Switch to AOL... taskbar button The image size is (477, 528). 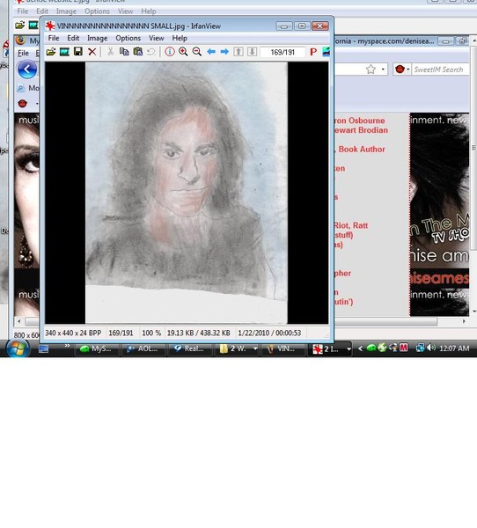click(143, 348)
